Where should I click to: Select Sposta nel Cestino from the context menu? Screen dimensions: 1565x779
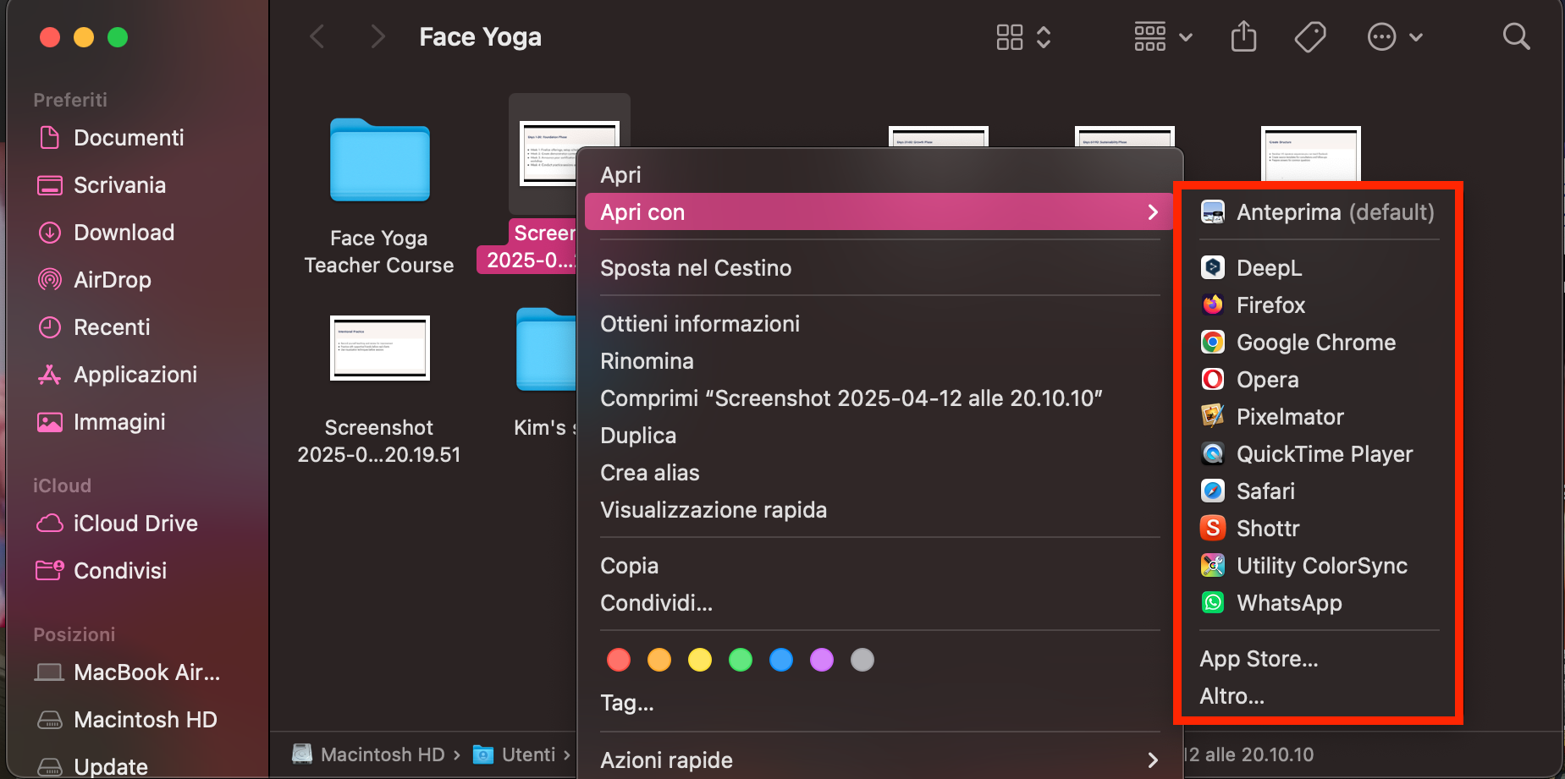pyautogui.click(x=695, y=267)
